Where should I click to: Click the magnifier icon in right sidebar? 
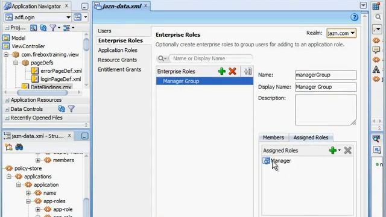click(x=378, y=17)
